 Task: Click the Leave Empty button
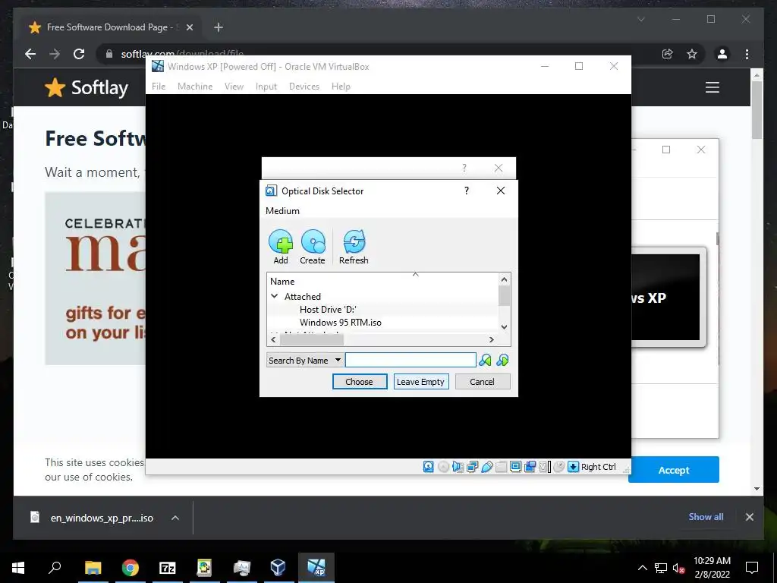pos(420,382)
